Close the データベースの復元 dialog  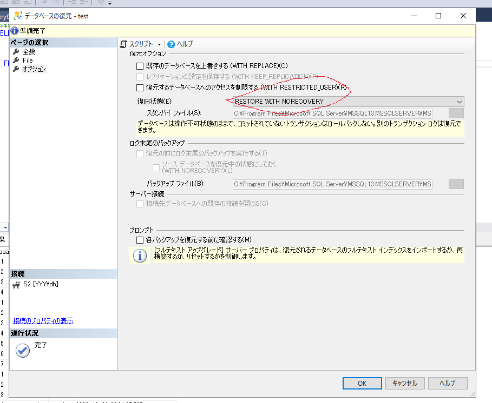pyautogui.click(x=463, y=16)
